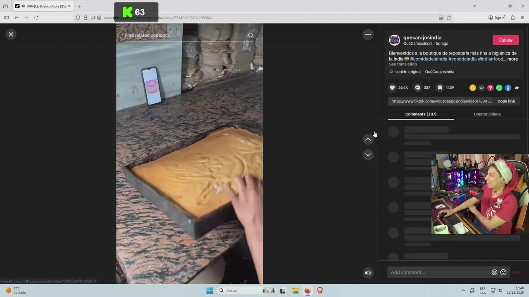Viewport: 529px width, 297px height.
Task: Switch to the Creator videos tab
Action: [487, 114]
